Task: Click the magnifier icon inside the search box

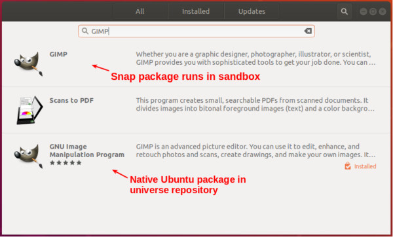Action: (85, 31)
